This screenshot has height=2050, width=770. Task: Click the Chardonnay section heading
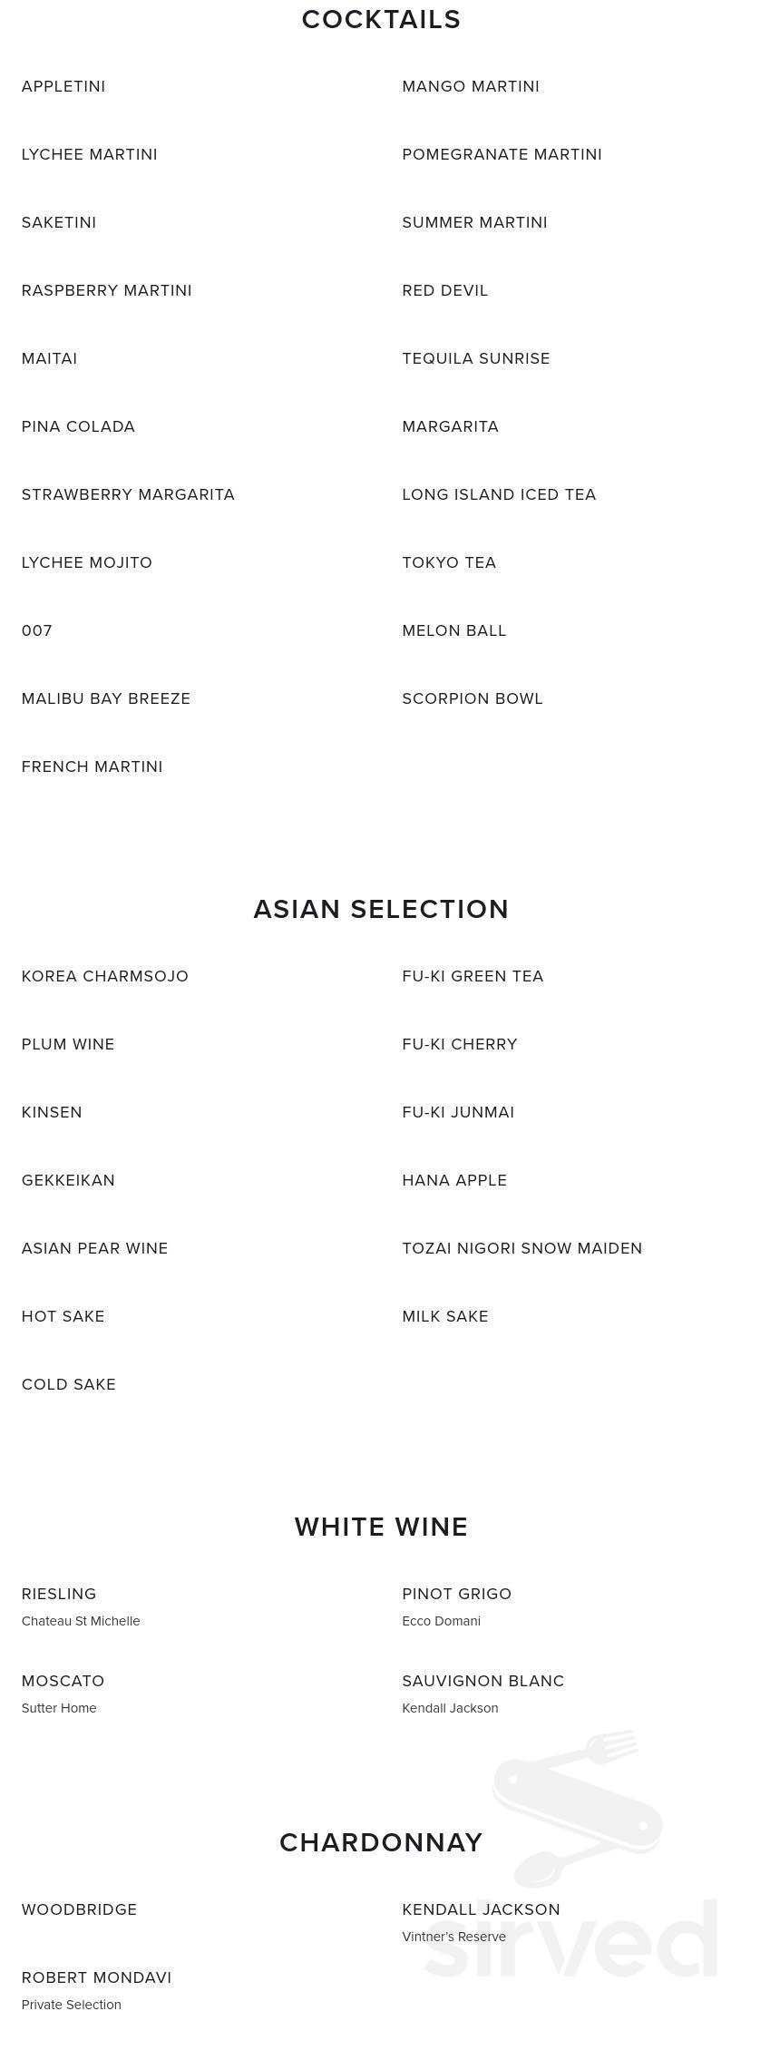coord(381,1842)
